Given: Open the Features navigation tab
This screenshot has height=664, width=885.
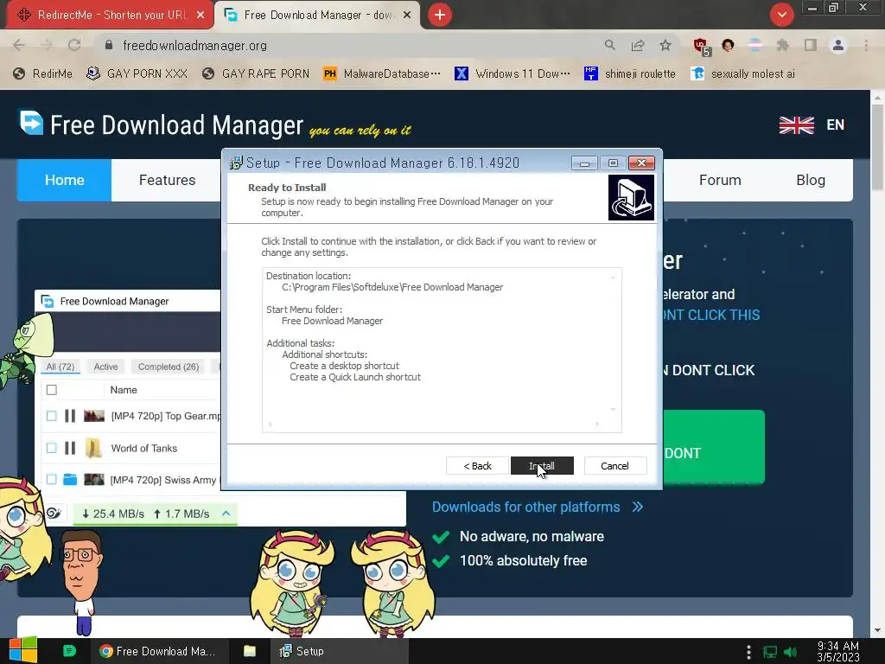Looking at the screenshot, I should tap(167, 180).
